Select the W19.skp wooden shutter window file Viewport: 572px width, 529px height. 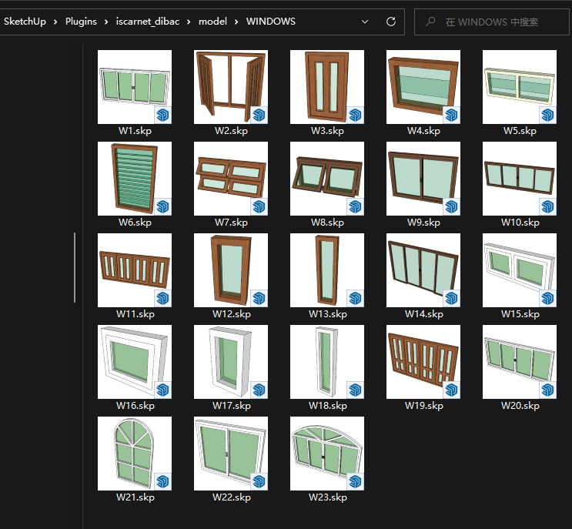click(x=423, y=362)
